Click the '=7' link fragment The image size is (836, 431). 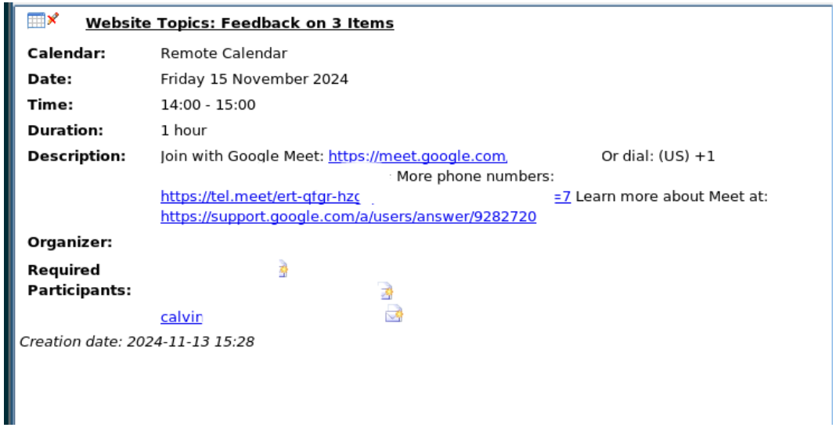[561, 197]
